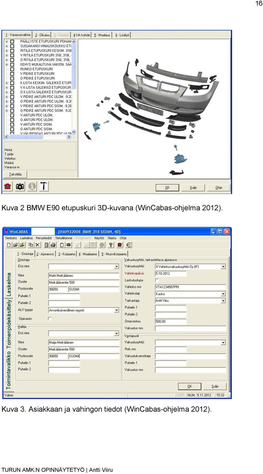Switch to the 5 - Maalaus tab

click(x=102, y=35)
